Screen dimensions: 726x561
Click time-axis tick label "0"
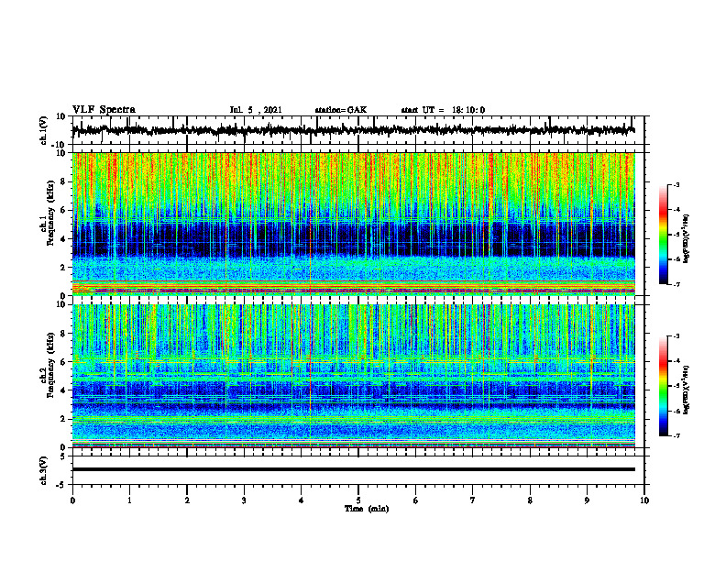[x=72, y=500]
